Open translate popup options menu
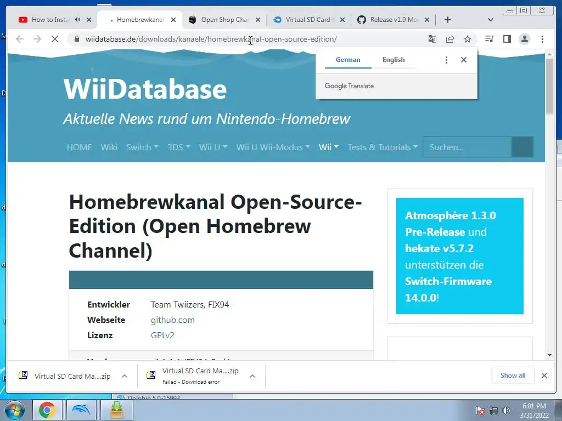The height and width of the screenshot is (421, 562). (446, 60)
